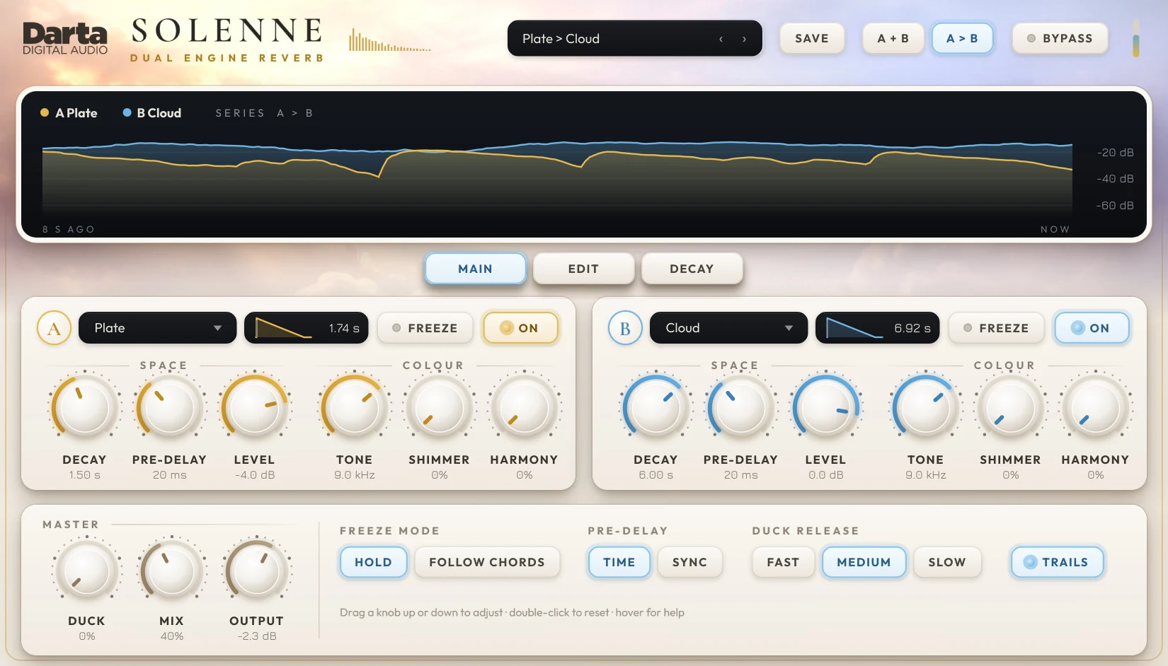Open the Plate algorithm dropdown
The width and height of the screenshot is (1168, 666).
point(157,328)
